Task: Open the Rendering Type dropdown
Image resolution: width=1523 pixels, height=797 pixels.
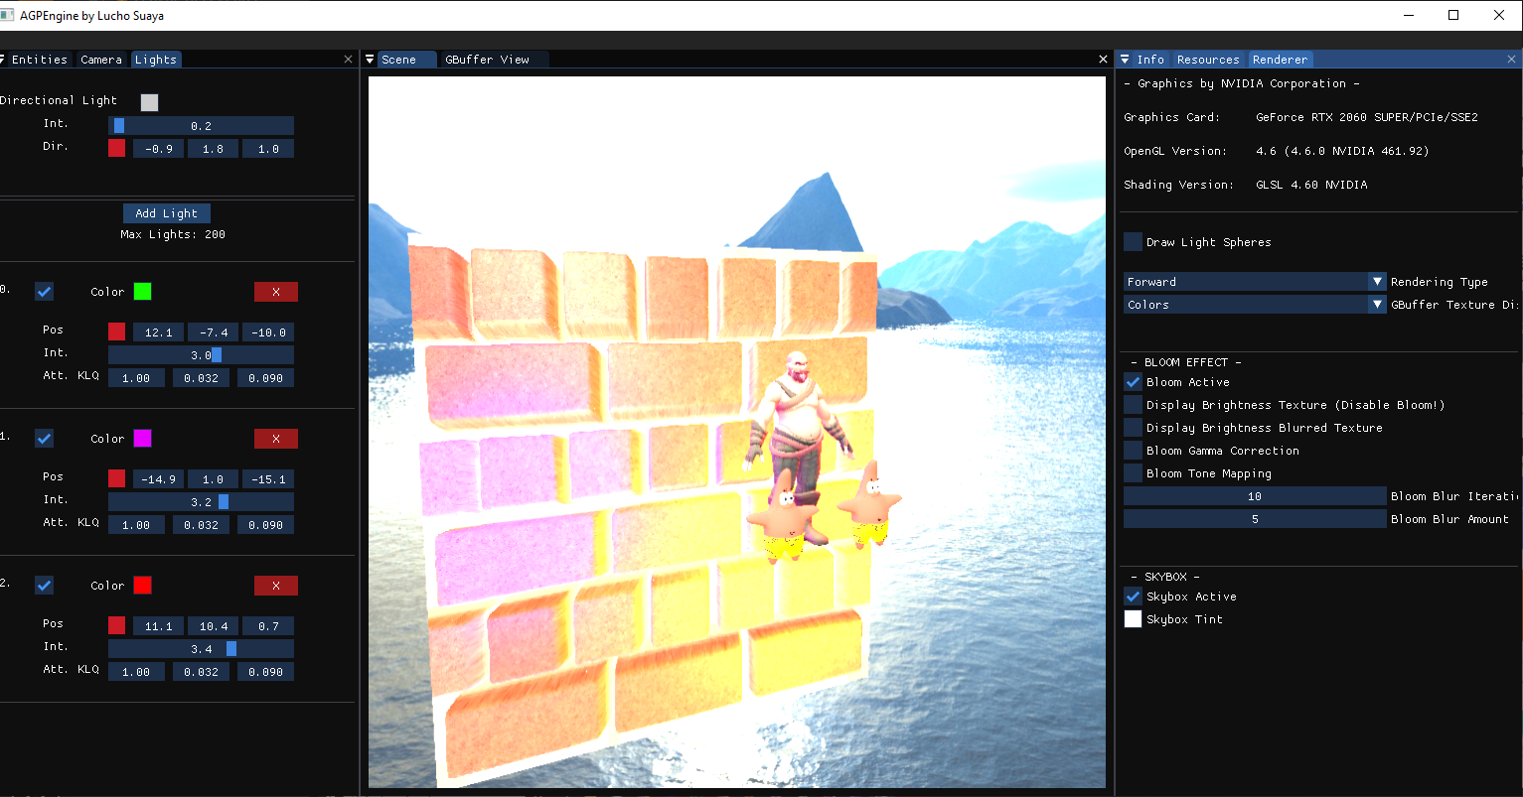Action: coord(1255,282)
